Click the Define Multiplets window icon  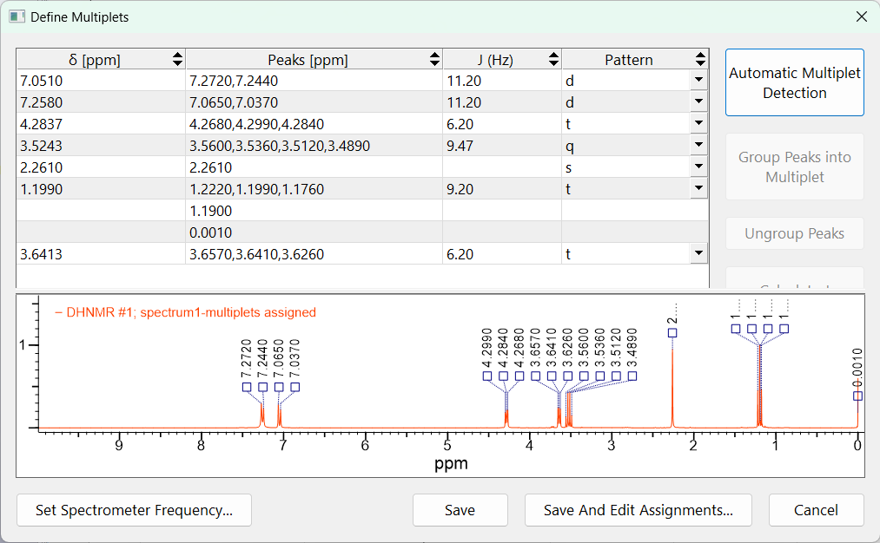pos(17,16)
